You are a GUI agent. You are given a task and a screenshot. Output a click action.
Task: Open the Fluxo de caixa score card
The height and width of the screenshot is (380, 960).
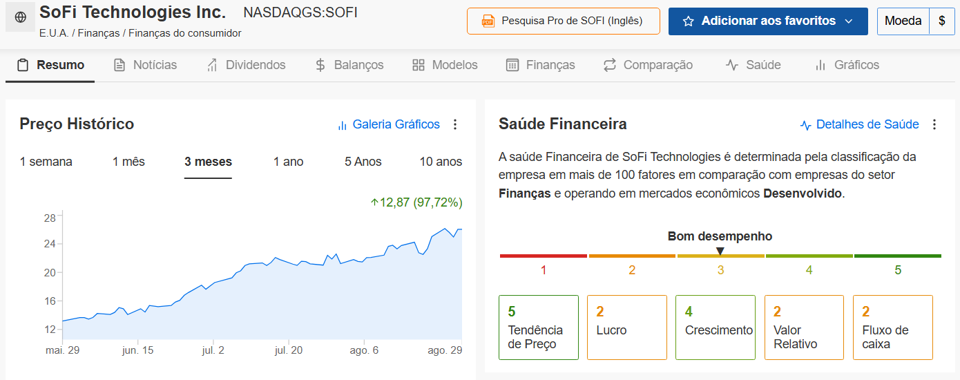893,327
